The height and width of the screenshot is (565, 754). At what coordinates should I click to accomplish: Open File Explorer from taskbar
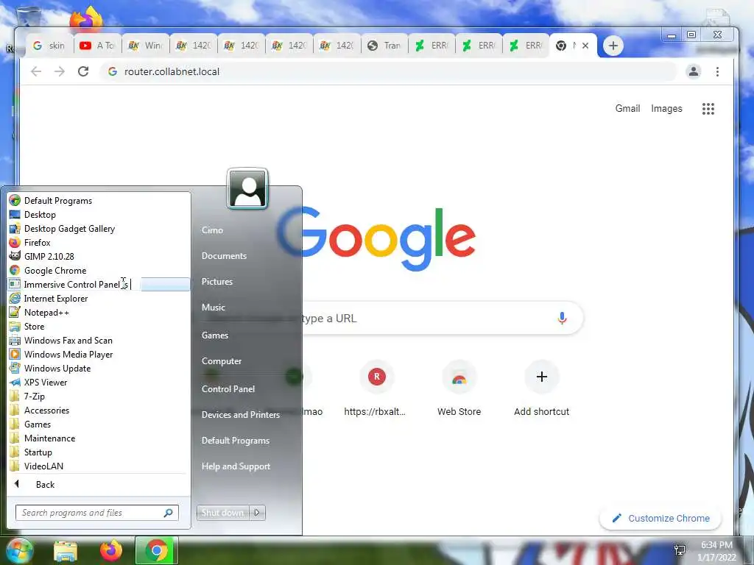point(66,551)
